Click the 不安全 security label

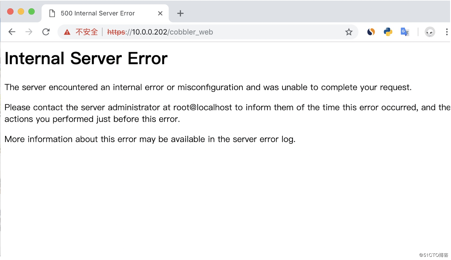tap(87, 32)
